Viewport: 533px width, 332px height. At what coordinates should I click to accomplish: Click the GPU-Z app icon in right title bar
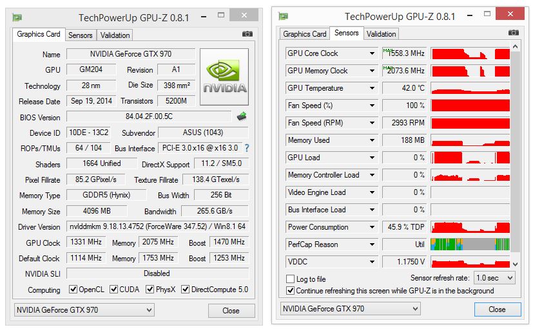pos(283,16)
